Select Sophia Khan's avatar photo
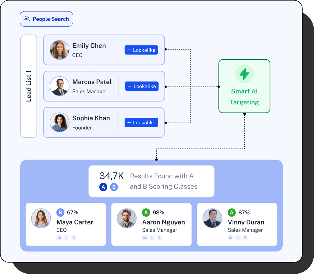Screen dimensions: 314x274 pyautogui.click(x=59, y=122)
